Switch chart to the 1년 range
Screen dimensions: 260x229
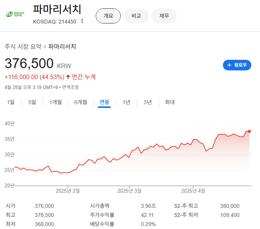(126, 102)
